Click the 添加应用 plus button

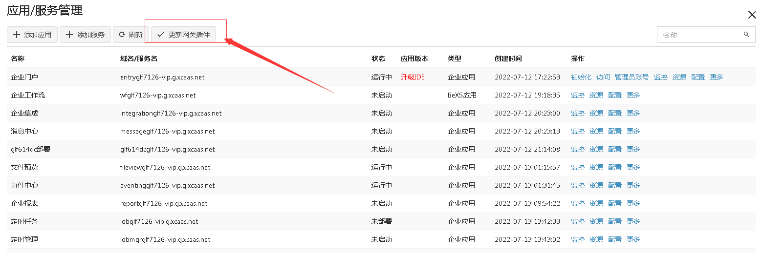32,35
